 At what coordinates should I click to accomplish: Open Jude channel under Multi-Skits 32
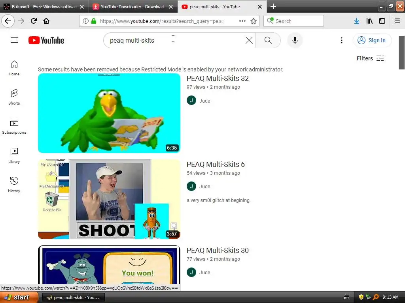tap(204, 101)
